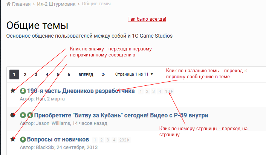Go to page 4 in the pagination bar
Viewport: 266px width, 155px height.
tap(47, 74)
